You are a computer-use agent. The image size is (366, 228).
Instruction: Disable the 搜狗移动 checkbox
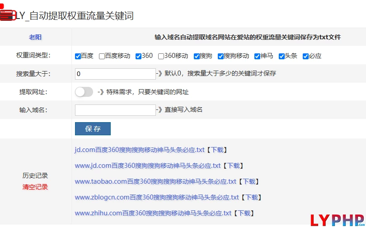click(221, 56)
